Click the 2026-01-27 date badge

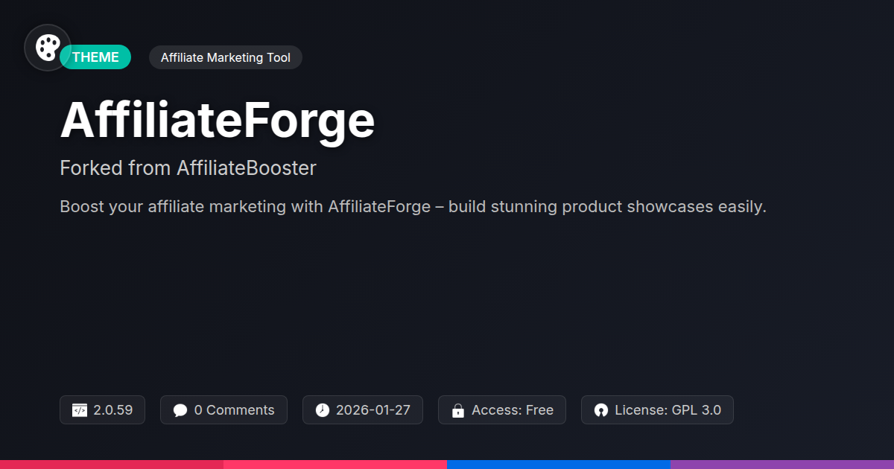363,410
